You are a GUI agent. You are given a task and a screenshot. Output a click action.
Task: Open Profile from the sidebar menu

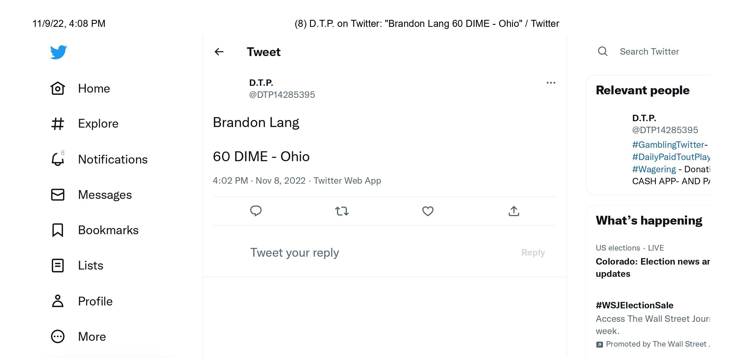pos(95,301)
